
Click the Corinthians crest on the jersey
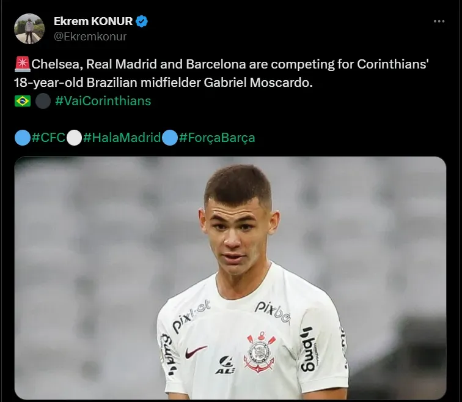click(259, 352)
